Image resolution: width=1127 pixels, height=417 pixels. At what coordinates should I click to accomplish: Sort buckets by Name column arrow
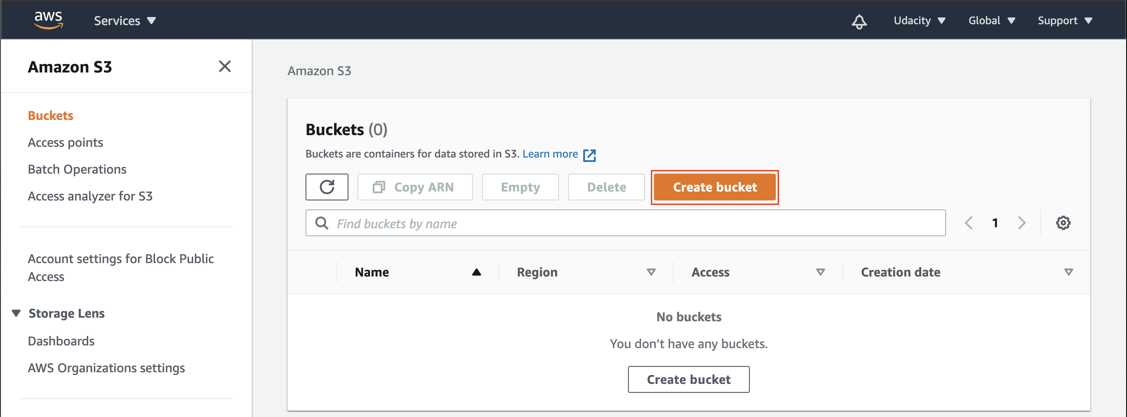point(477,272)
